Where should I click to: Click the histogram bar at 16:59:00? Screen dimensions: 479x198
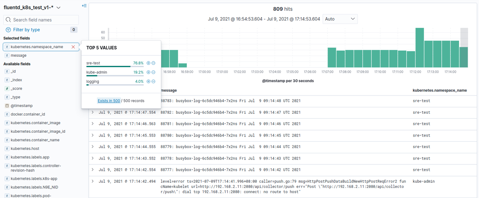click(183, 65)
